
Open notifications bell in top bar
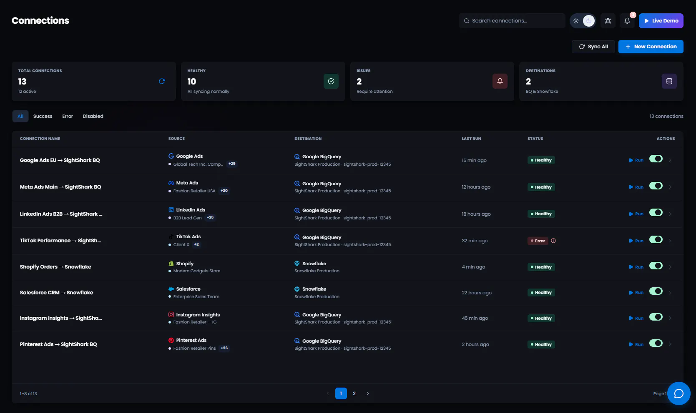627,21
